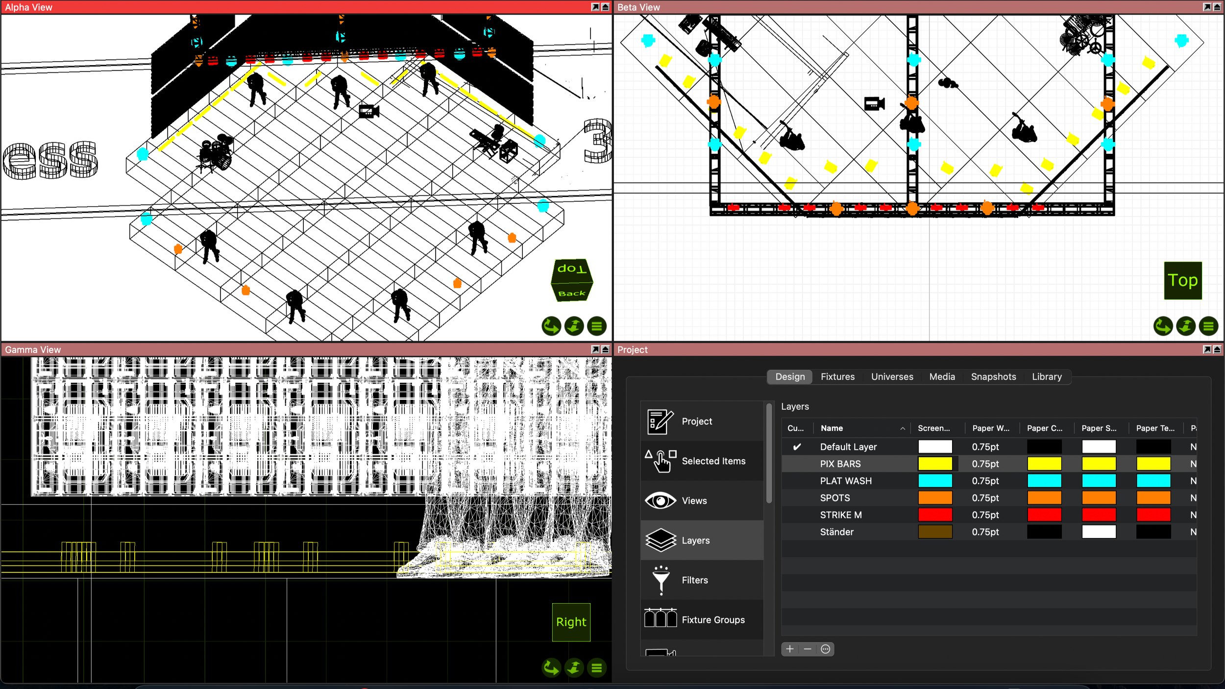The width and height of the screenshot is (1225, 689).
Task: Remove layer with the minus button
Action: coord(807,649)
